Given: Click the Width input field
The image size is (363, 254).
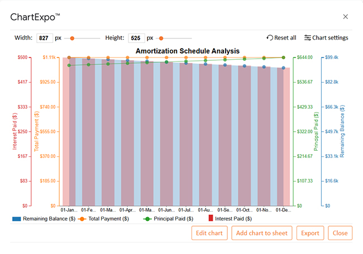Looking at the screenshot, I should 45,38.
